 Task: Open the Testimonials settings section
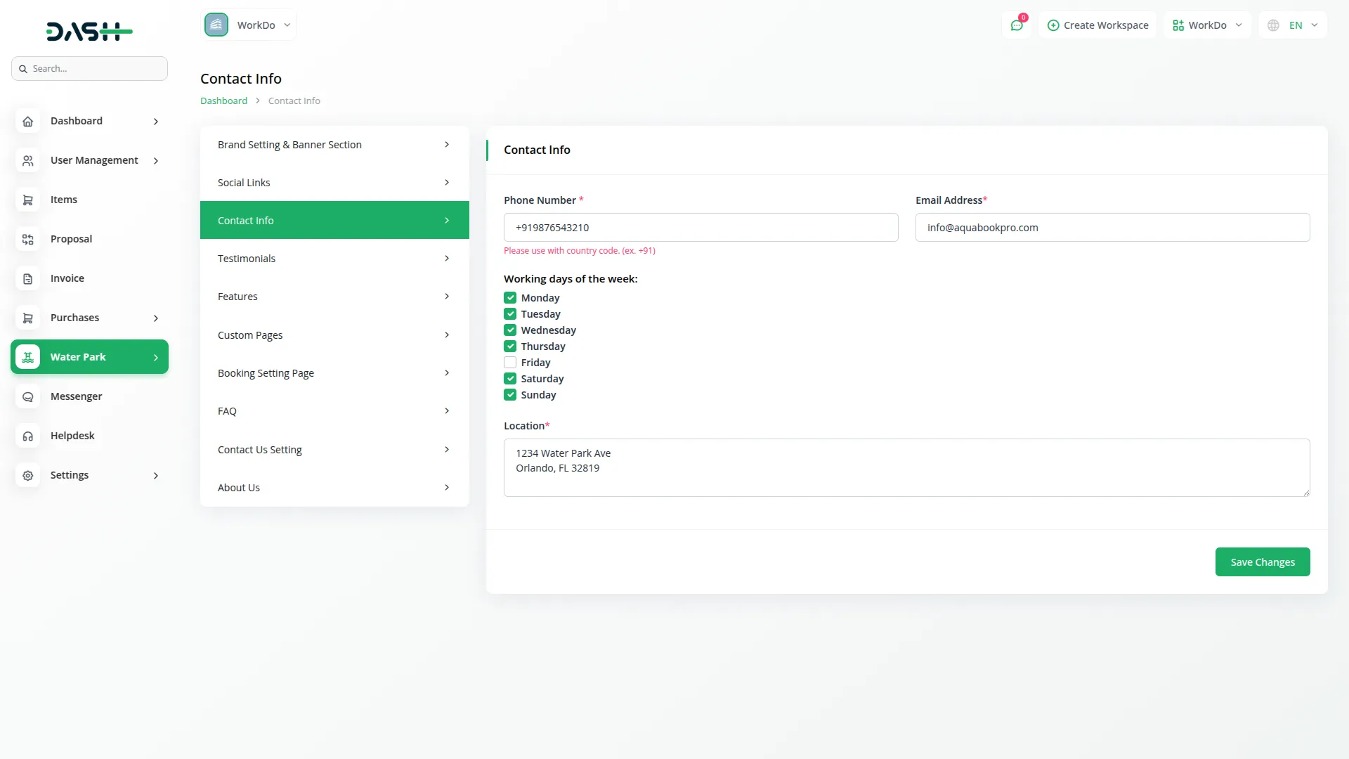tap(334, 259)
